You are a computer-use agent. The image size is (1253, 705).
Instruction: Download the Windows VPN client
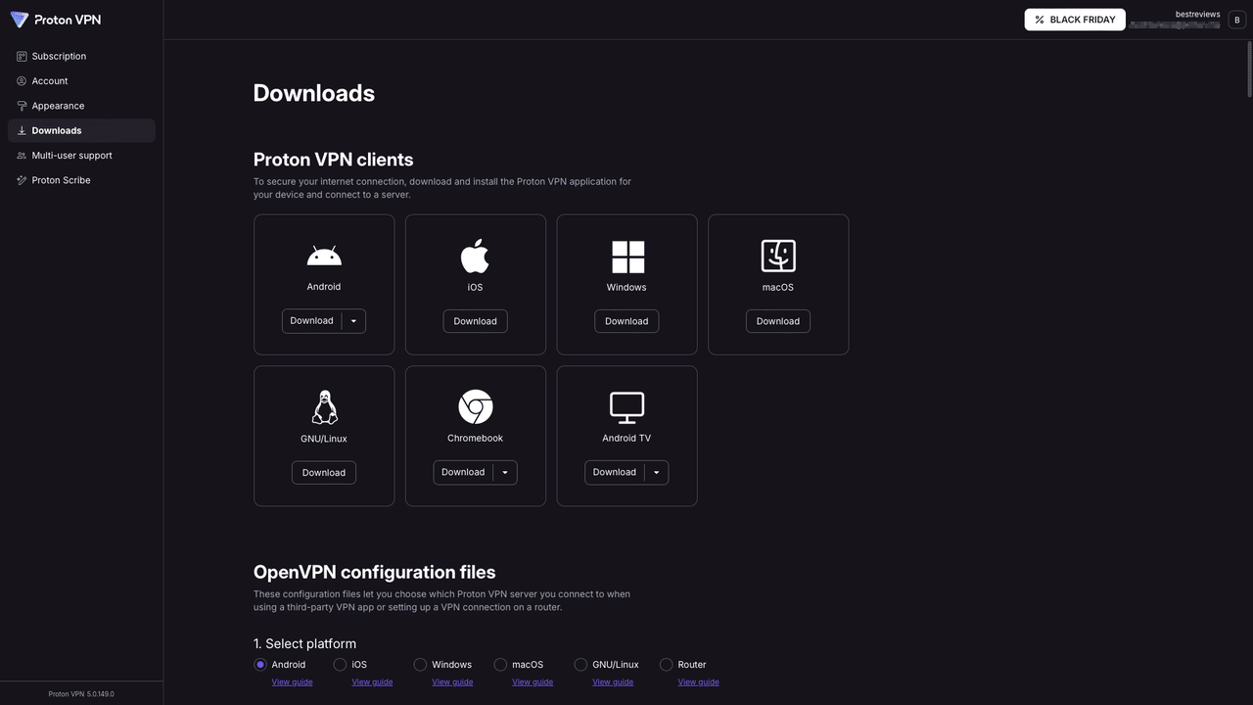tap(626, 320)
